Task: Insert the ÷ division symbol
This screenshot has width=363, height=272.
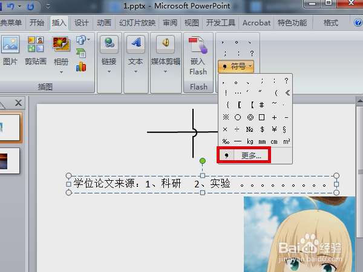Action: (237, 129)
